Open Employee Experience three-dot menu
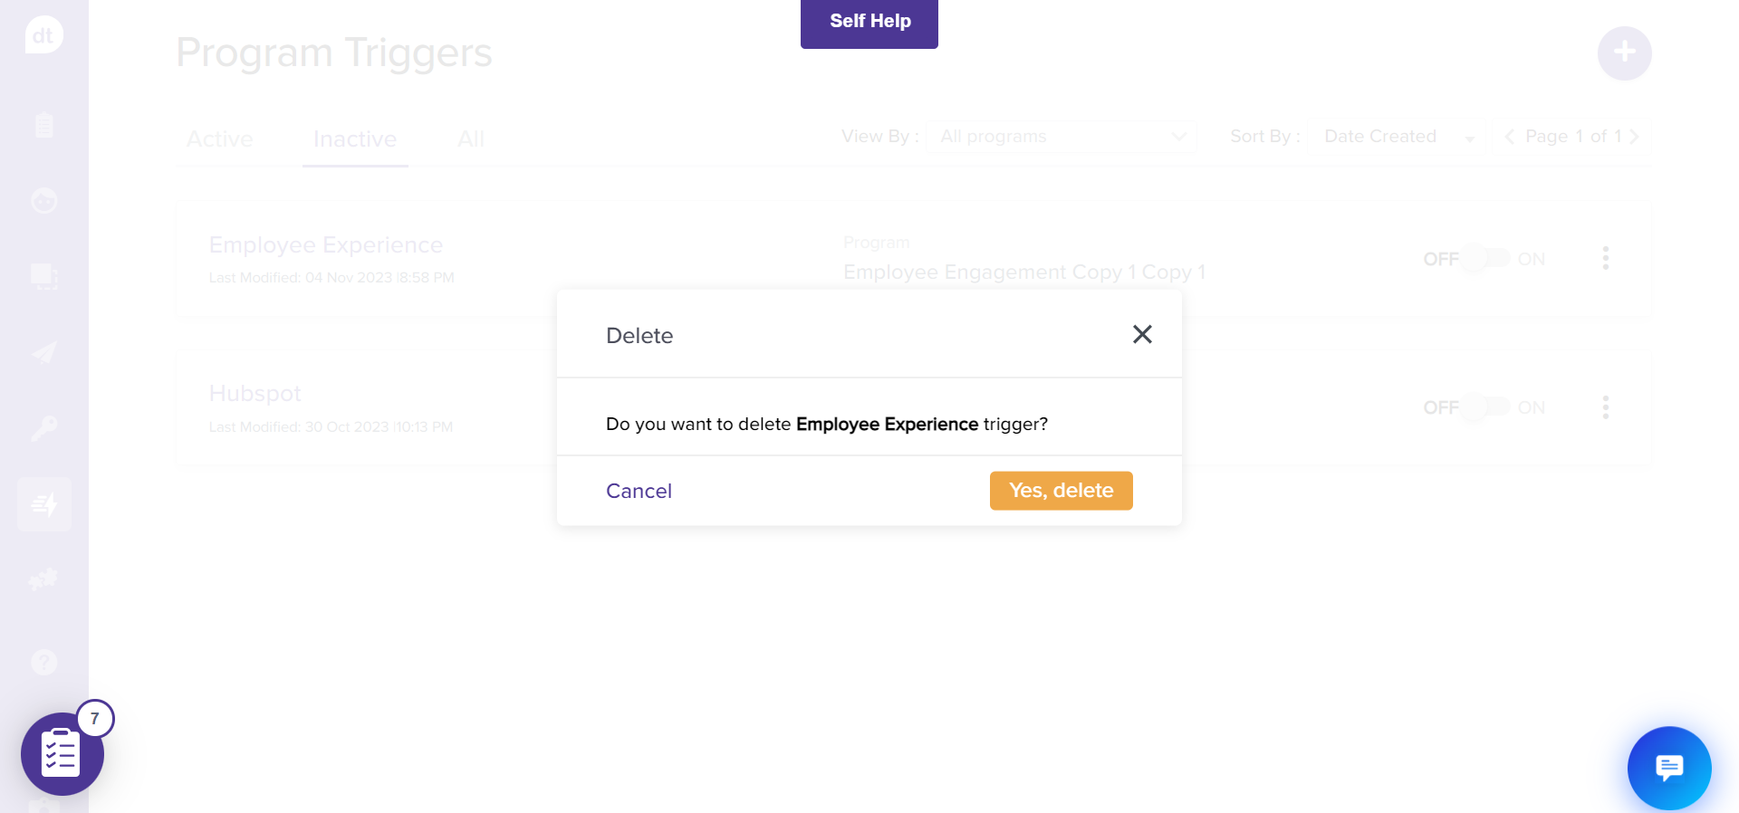The width and height of the screenshot is (1739, 813). (x=1606, y=259)
